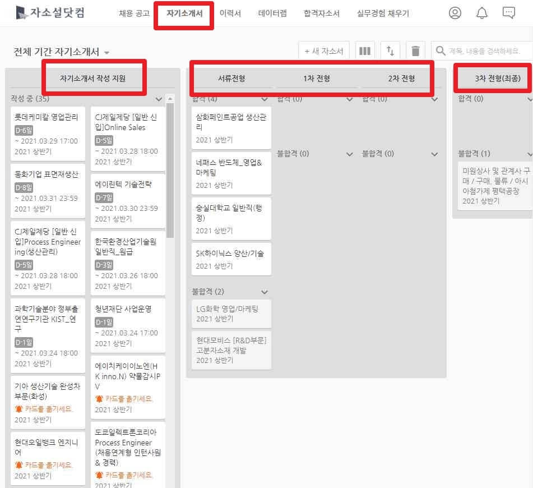Click the 자기소개서 작성 지원 column header

coord(92,79)
